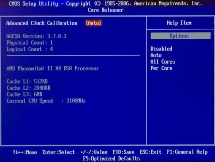
Task: Click the AGESA Version: 3.7.0.1 line
Action: coord(37,36)
